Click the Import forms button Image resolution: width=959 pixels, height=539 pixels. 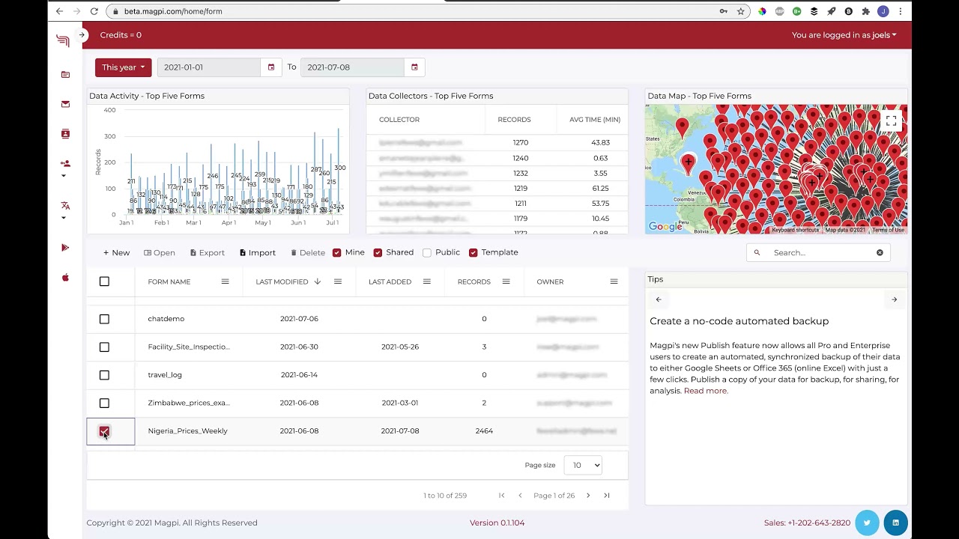point(258,253)
